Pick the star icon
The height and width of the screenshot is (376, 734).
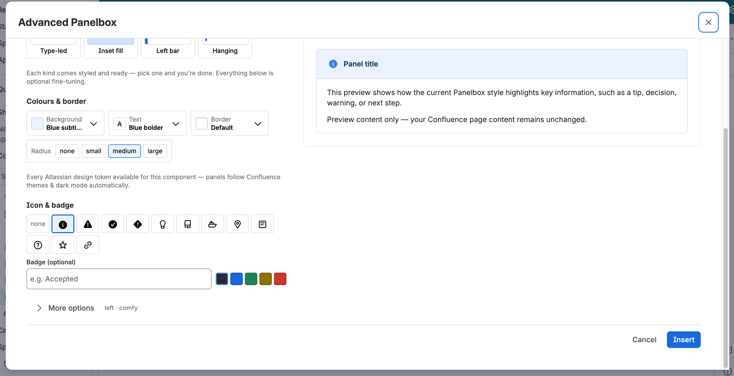point(63,245)
